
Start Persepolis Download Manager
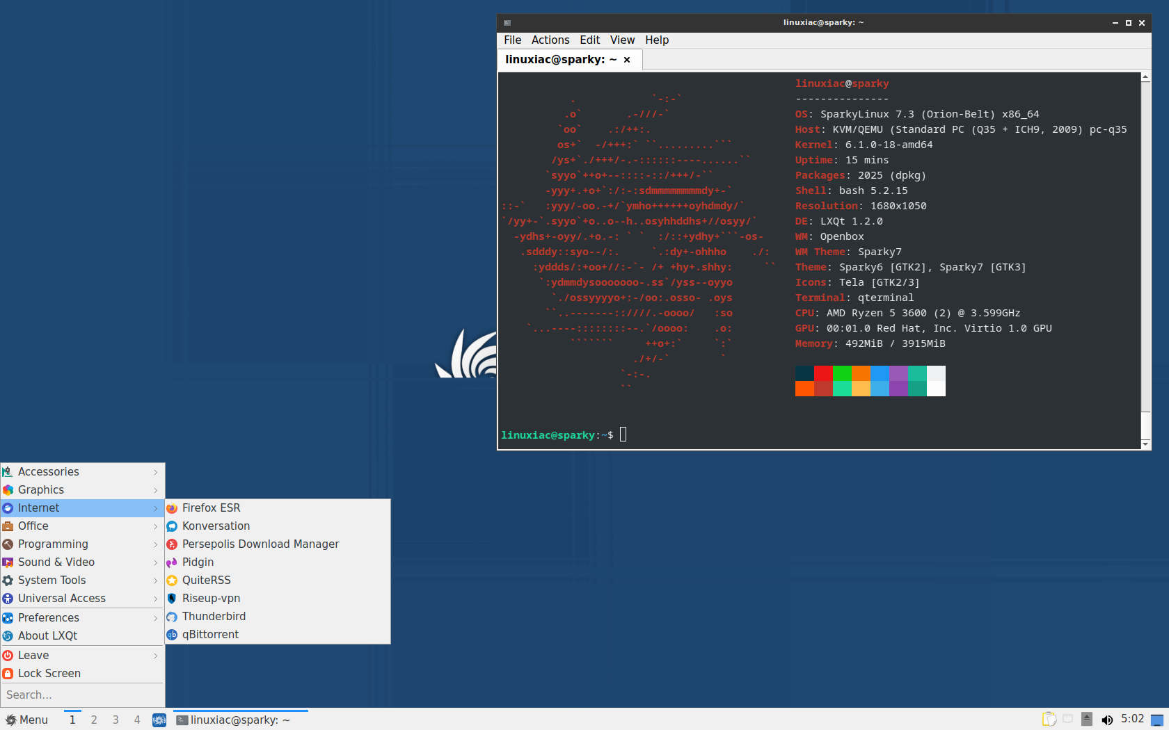coord(278,544)
